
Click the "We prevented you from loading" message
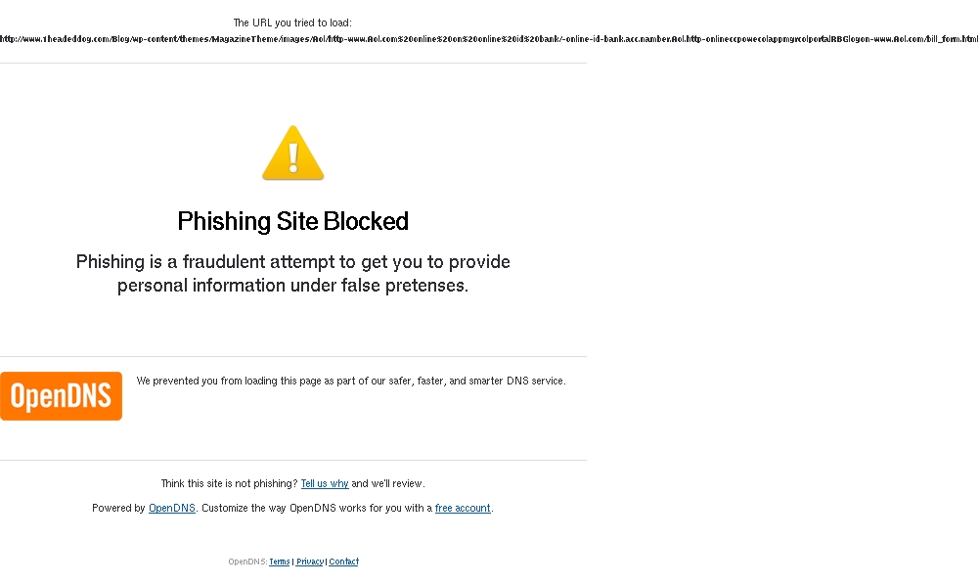[x=351, y=381]
